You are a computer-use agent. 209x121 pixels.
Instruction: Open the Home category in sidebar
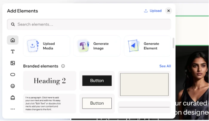[x=13, y=40]
